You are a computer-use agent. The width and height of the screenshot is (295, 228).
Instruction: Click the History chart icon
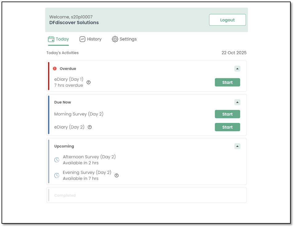click(82, 39)
